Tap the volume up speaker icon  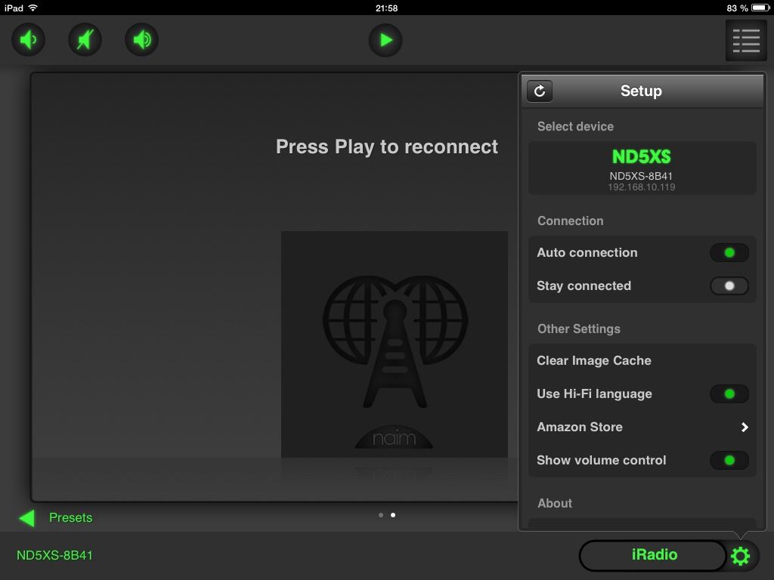[141, 39]
